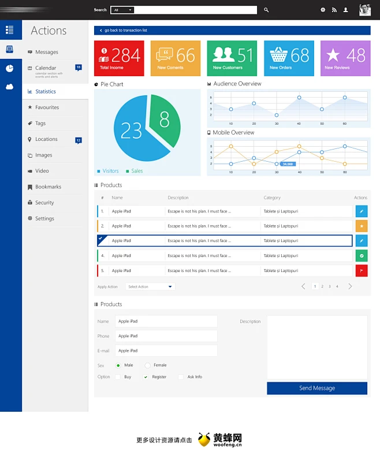Screen dimensions: 380x462
Task: Click the green check action for row 4
Action: tap(362, 256)
